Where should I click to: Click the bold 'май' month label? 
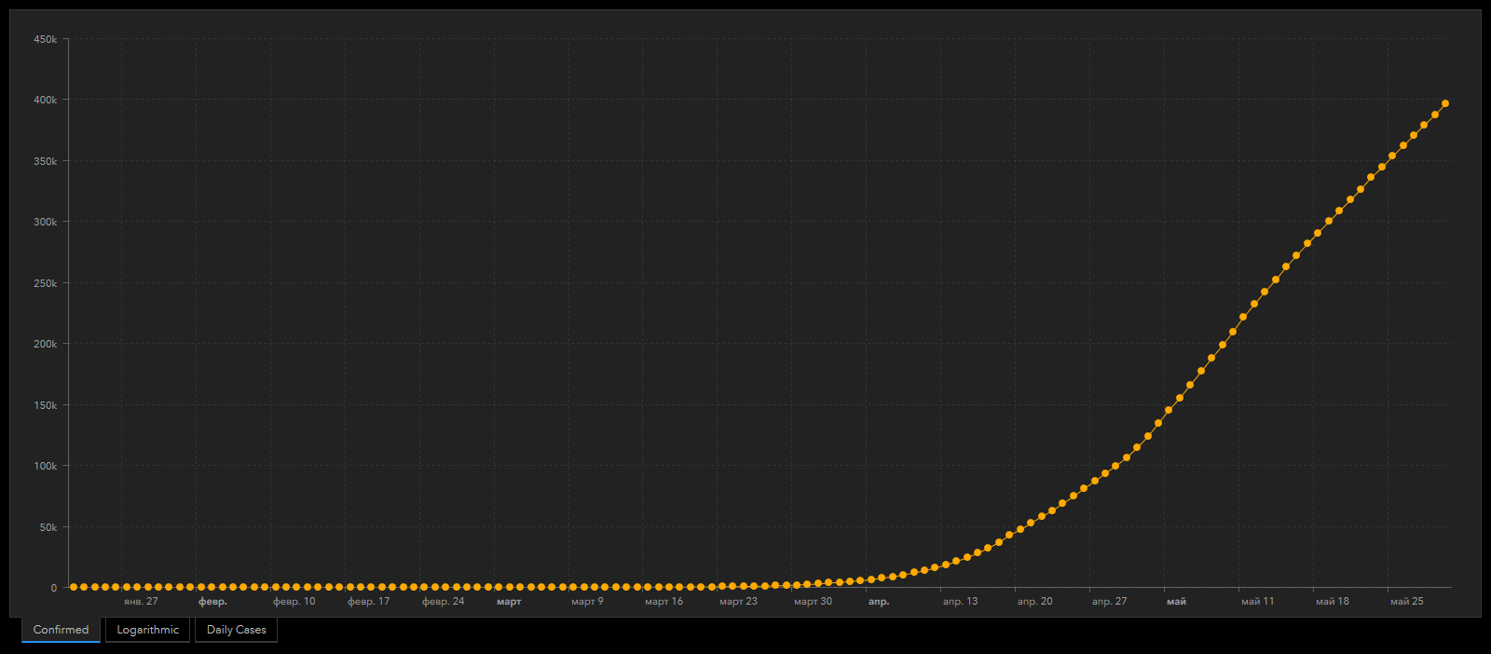(1176, 601)
